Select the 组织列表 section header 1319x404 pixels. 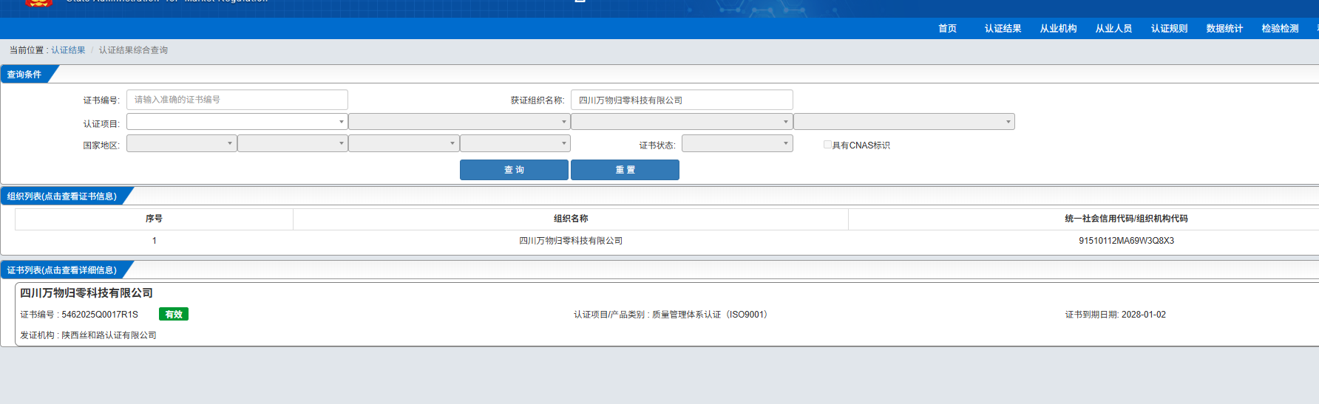tap(62, 196)
